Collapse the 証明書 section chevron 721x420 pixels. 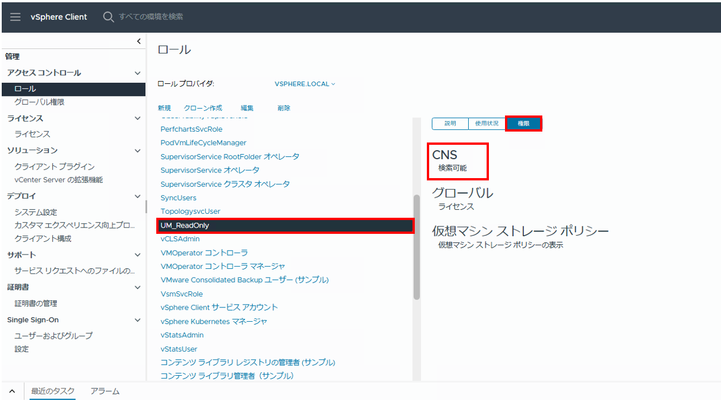[x=137, y=287]
